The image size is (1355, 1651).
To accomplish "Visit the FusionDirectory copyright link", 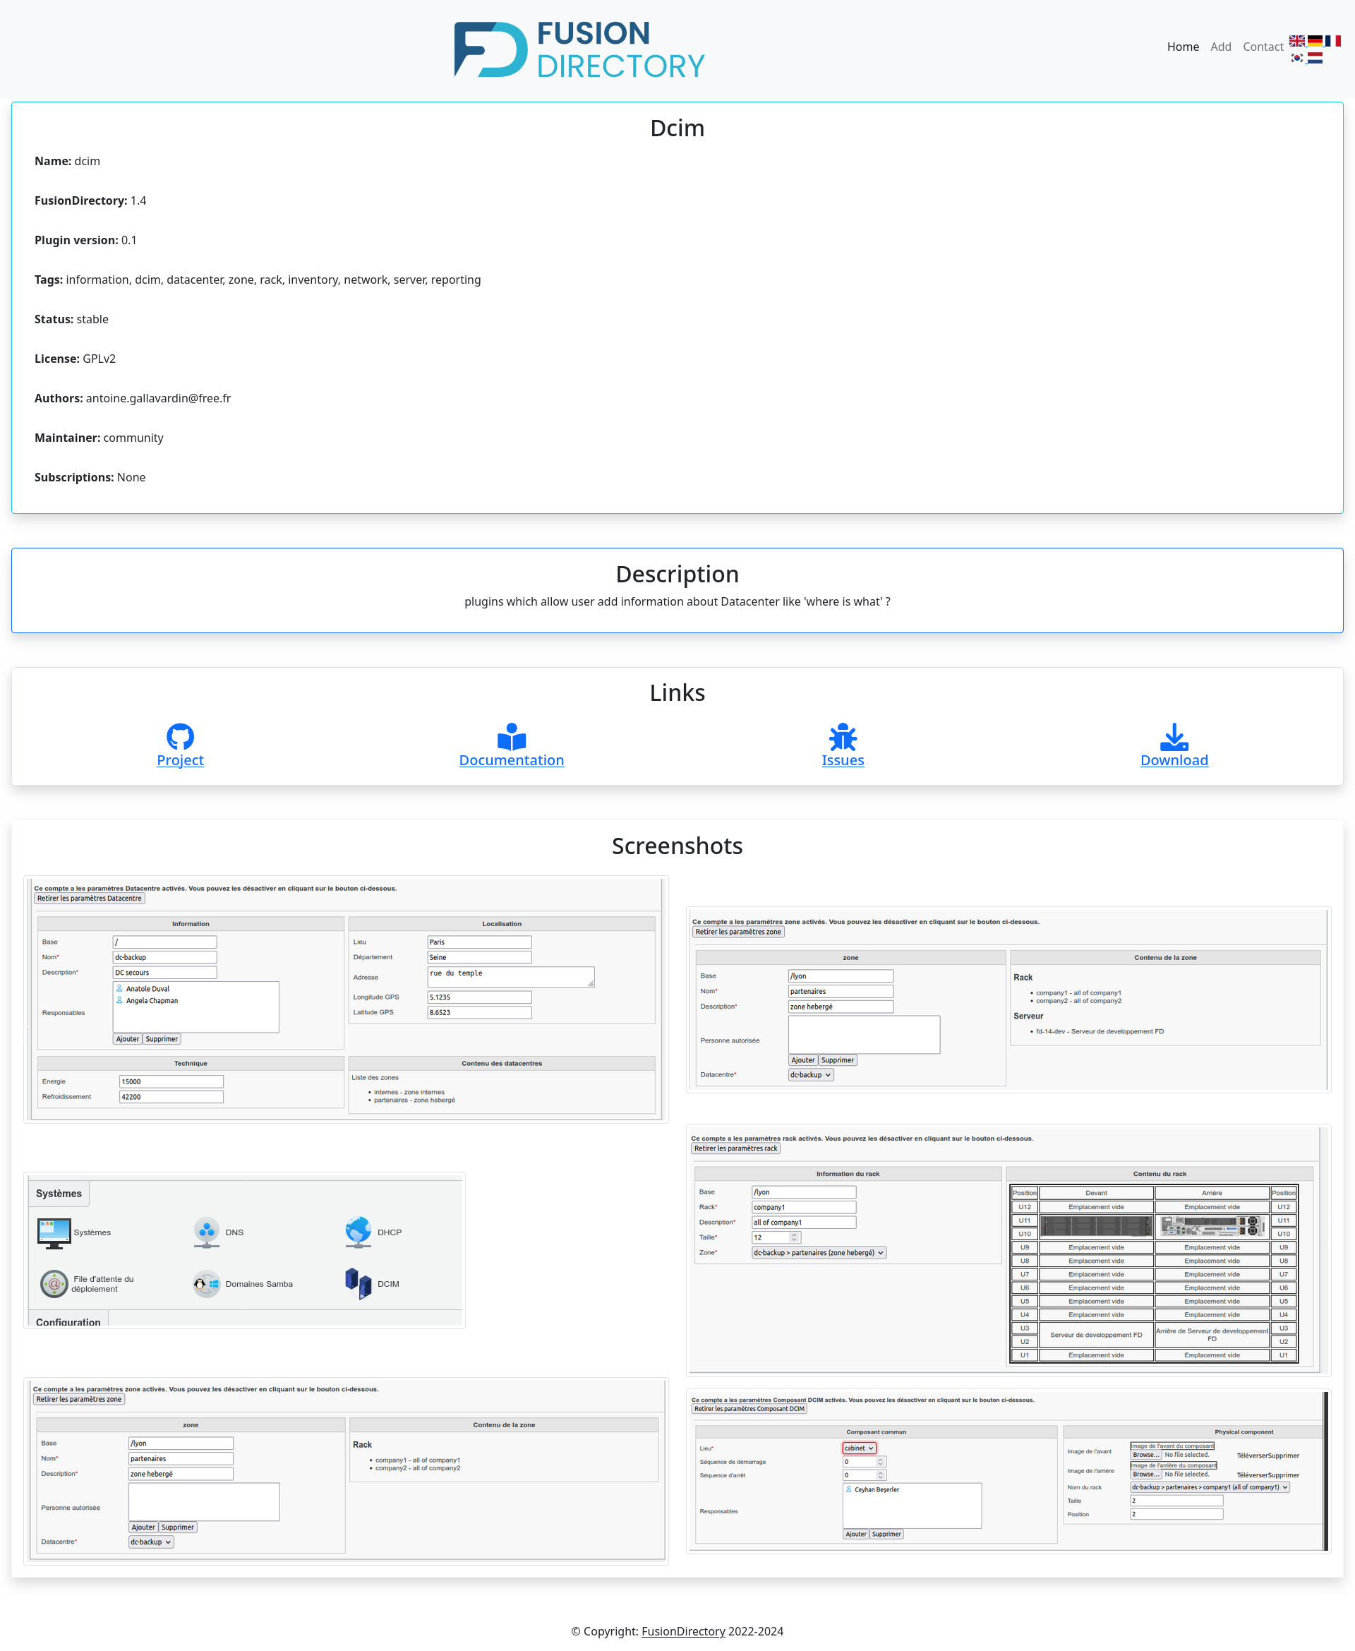I will (683, 1631).
